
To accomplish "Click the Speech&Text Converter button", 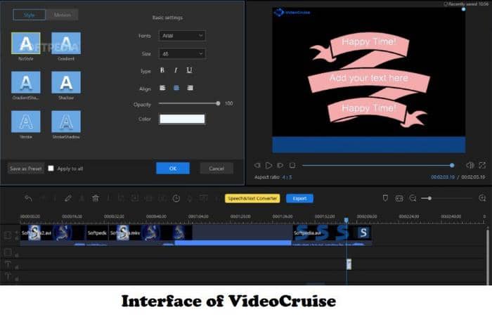I will (252, 199).
